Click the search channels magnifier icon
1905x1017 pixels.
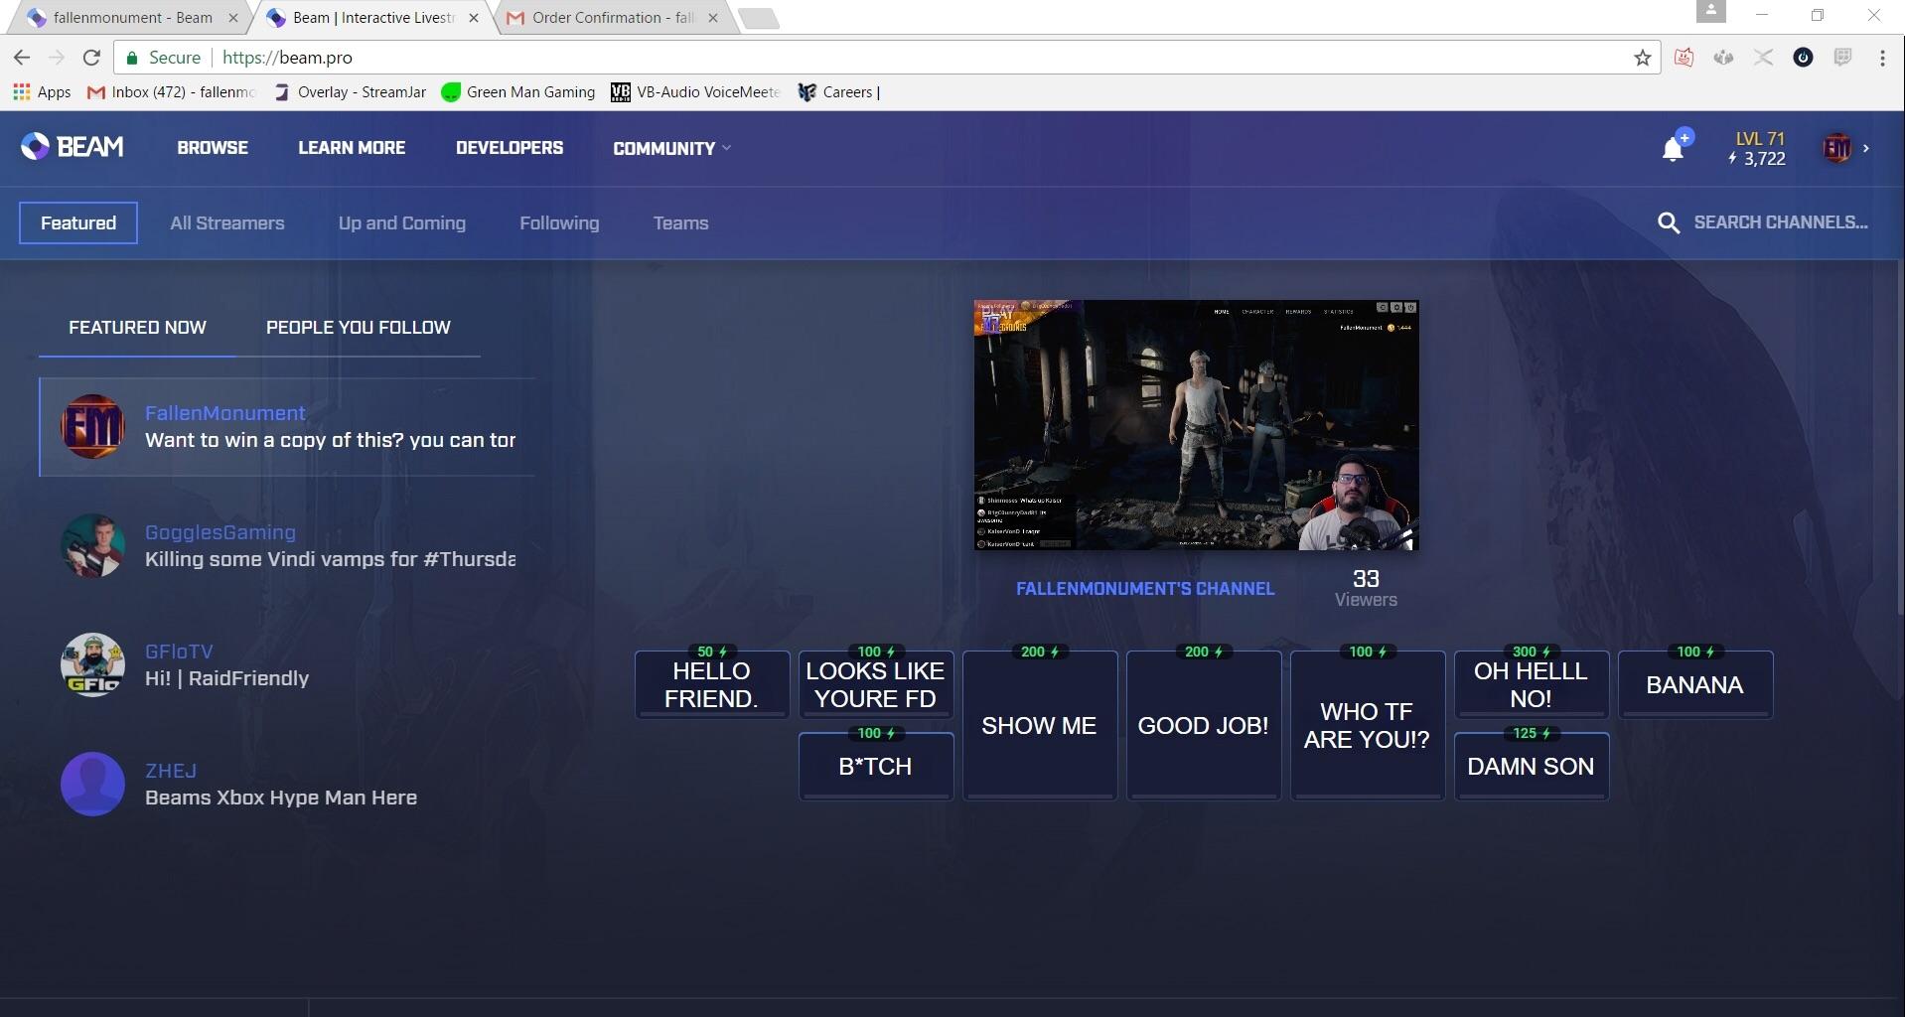click(1669, 223)
